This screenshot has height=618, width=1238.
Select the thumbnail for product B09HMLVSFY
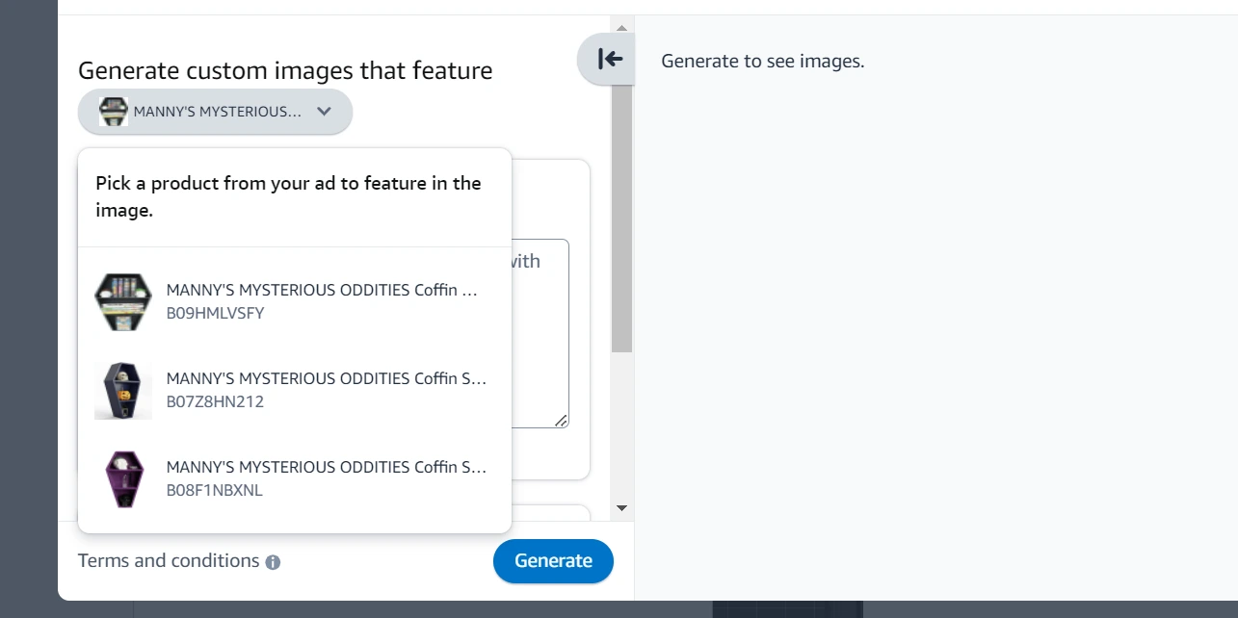pyautogui.click(x=123, y=302)
